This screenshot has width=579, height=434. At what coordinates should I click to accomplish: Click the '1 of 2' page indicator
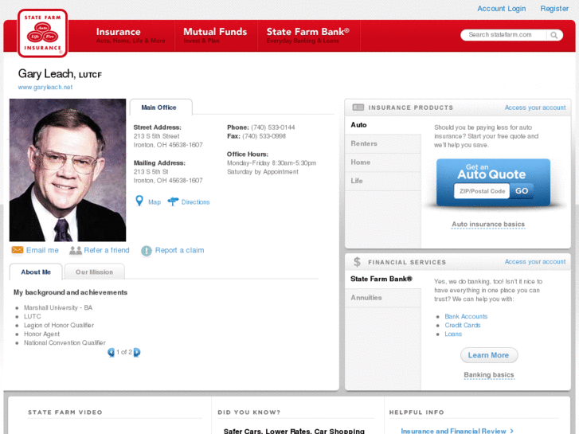(124, 352)
